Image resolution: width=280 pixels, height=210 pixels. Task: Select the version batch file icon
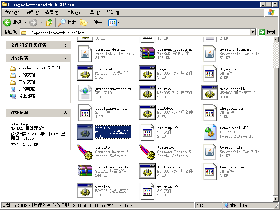[x=85, y=191]
